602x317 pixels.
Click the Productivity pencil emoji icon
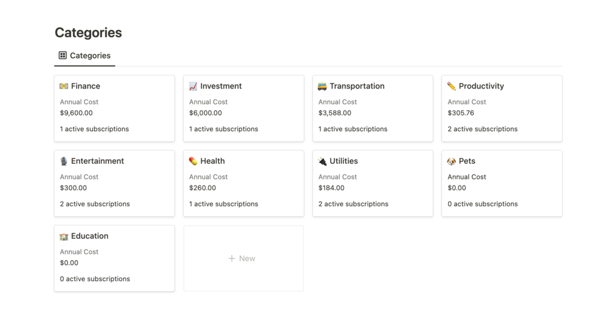coord(452,86)
